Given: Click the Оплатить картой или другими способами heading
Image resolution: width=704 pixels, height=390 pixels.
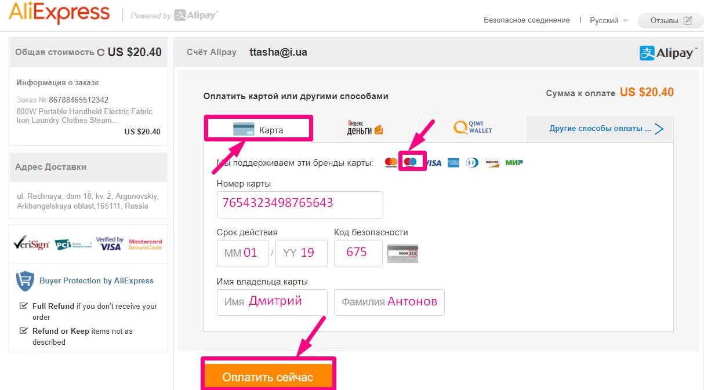Looking at the screenshot, I should 296,96.
